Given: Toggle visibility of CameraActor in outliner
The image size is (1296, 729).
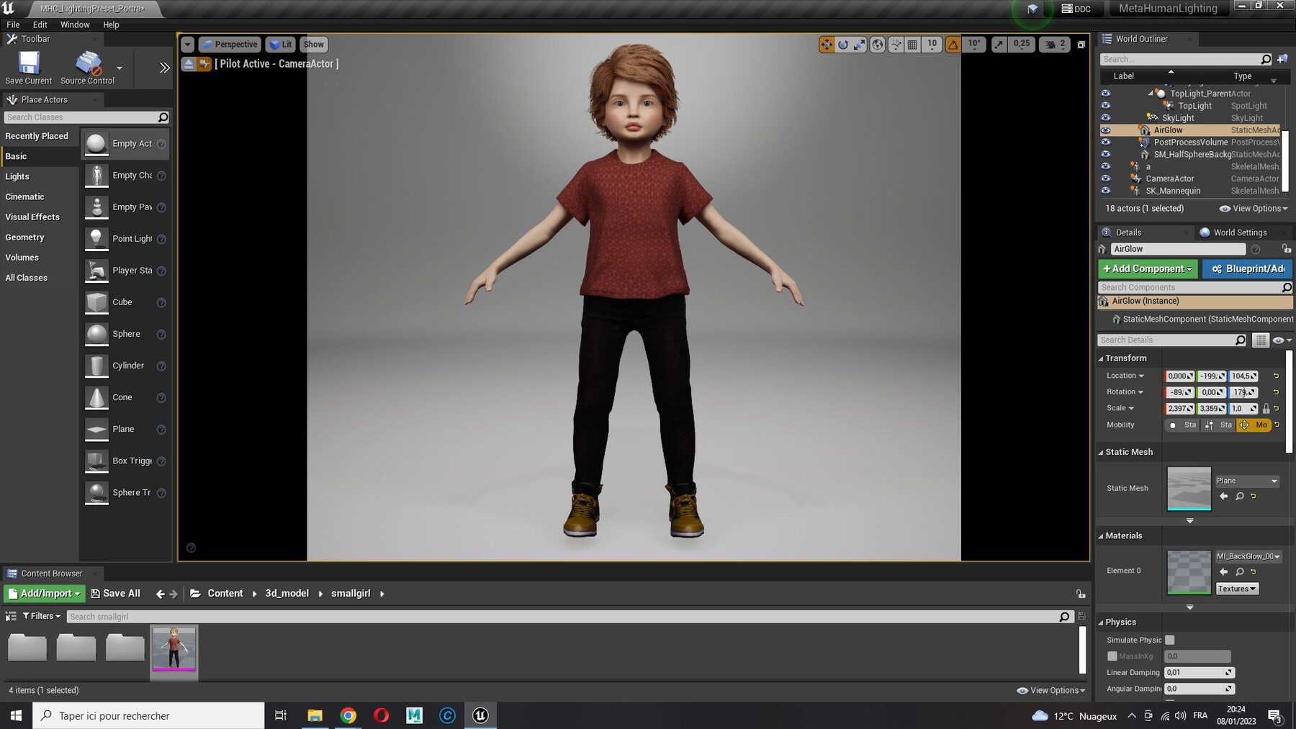Looking at the screenshot, I should click(1106, 178).
